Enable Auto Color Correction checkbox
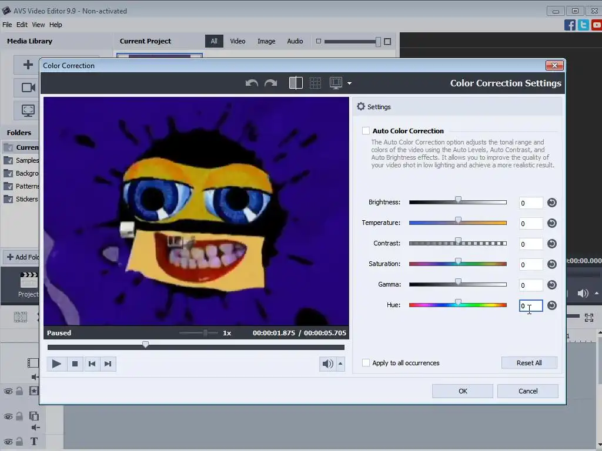The height and width of the screenshot is (451, 602). click(366, 131)
